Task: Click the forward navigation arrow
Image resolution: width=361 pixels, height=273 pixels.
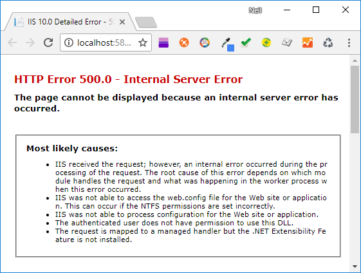Action: pyautogui.click(x=30, y=42)
